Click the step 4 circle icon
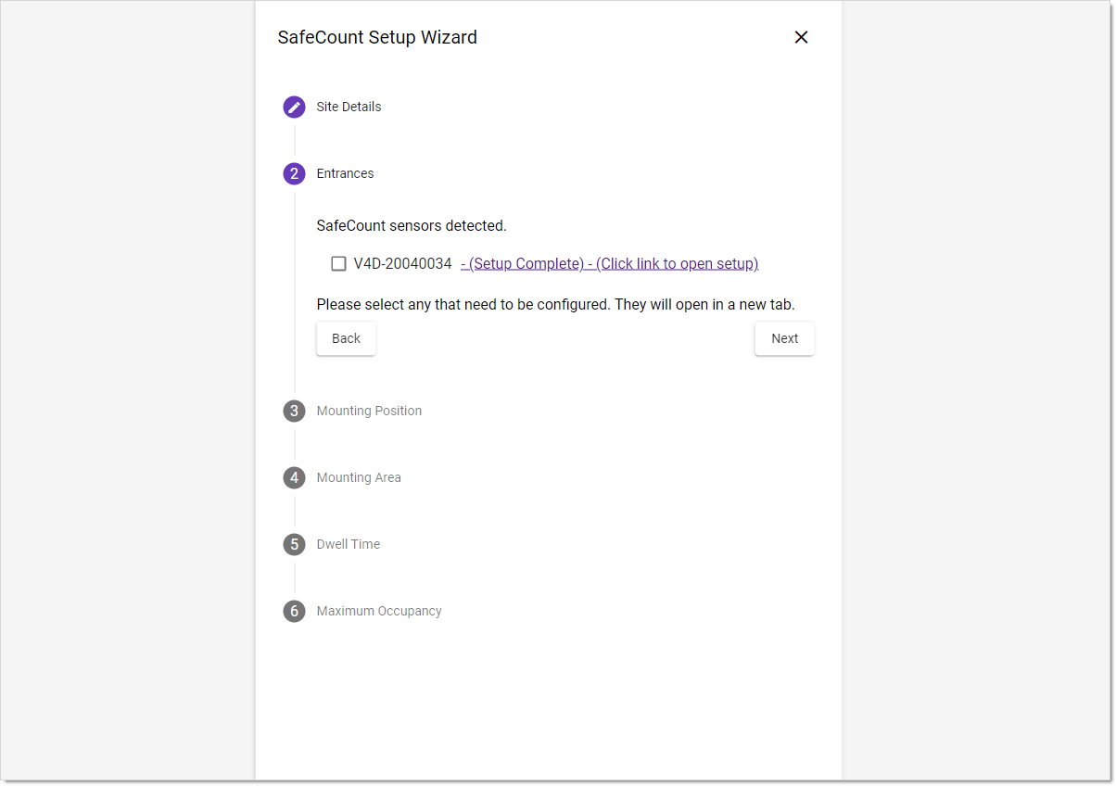 tap(294, 477)
